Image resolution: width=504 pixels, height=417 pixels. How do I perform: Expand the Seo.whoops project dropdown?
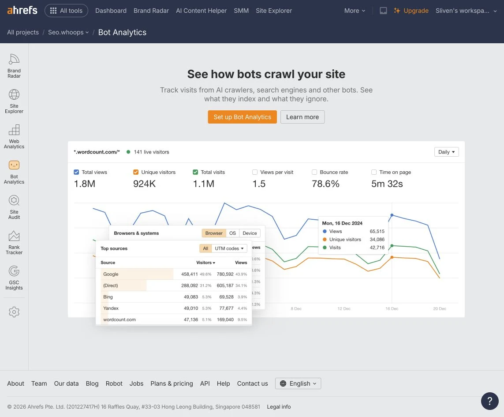tap(68, 32)
